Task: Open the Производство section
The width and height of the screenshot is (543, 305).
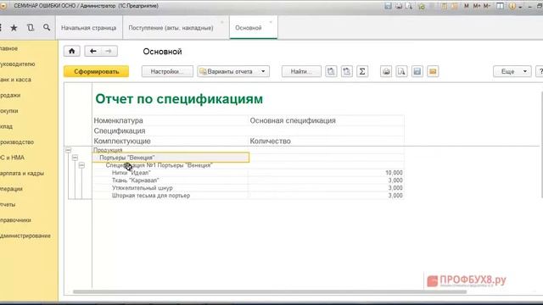Action: tap(17, 142)
